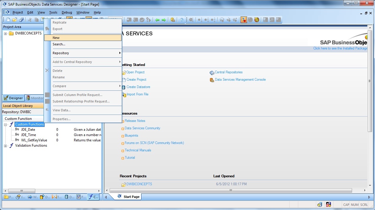Open the Data Services Management Console link
This screenshot has width=375, height=210.
240,80
